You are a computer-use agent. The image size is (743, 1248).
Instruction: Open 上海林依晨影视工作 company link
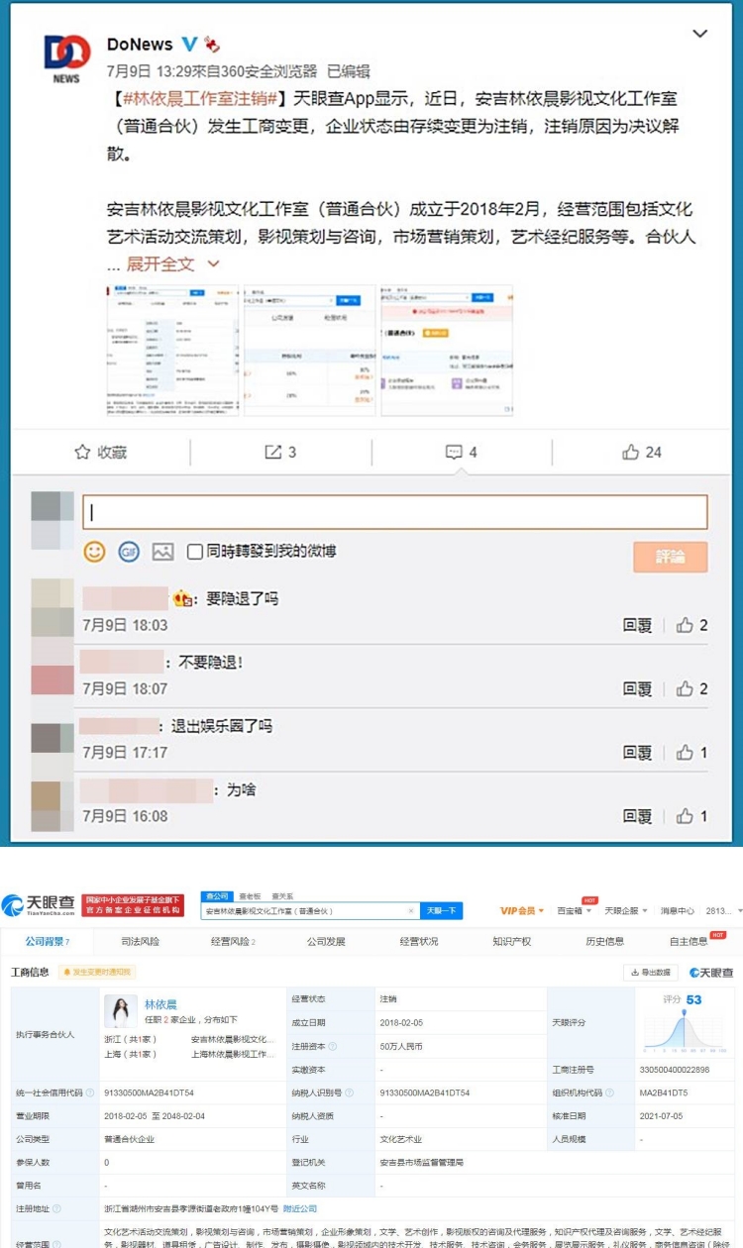(x=233, y=1054)
